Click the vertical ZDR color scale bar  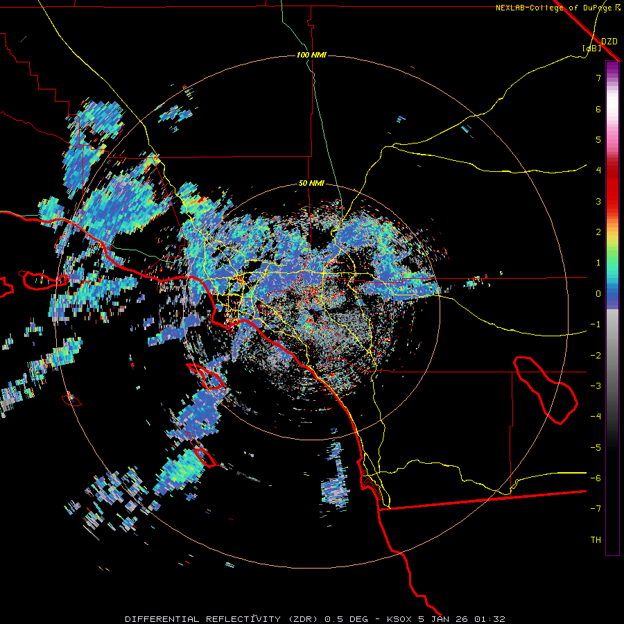[612, 308]
